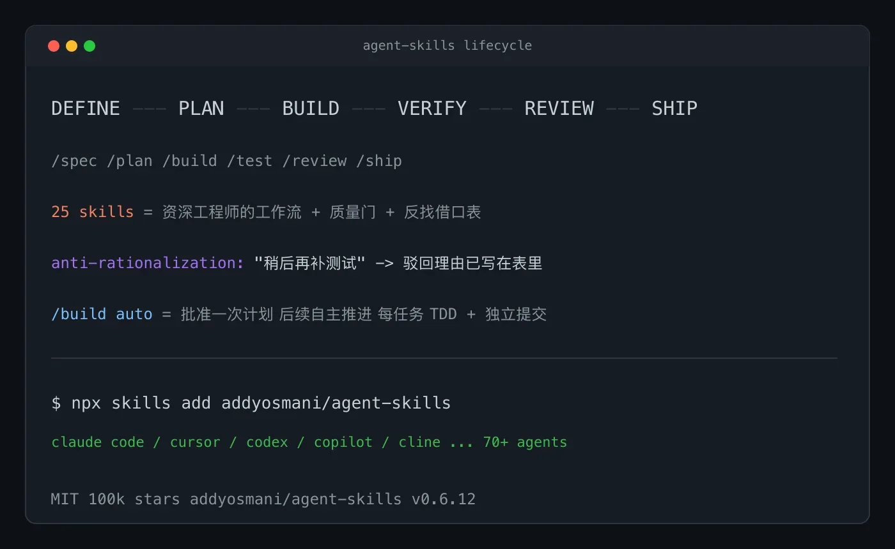
Task: Click the quoted "稍后再补测试" phrase
Action: point(310,263)
